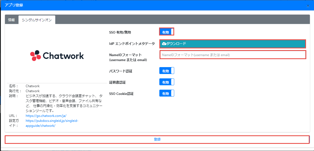Select the シングルサインオン tab
This screenshot has width=314, height=151.
(37, 20)
